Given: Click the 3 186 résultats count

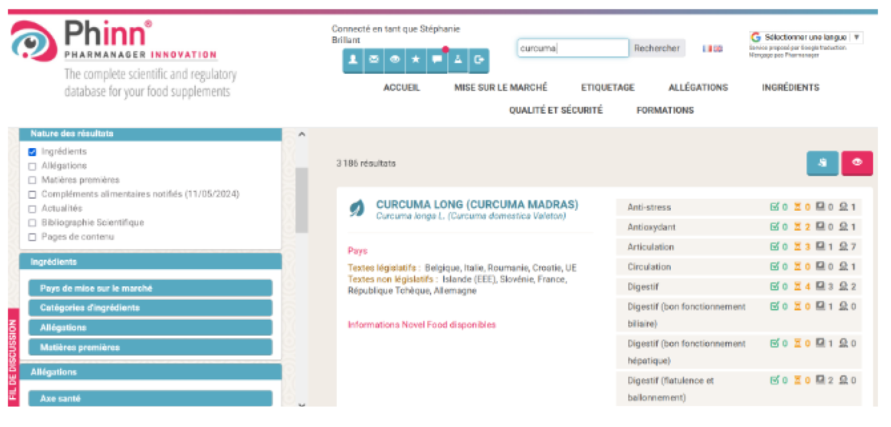Looking at the screenshot, I should coord(366,164).
